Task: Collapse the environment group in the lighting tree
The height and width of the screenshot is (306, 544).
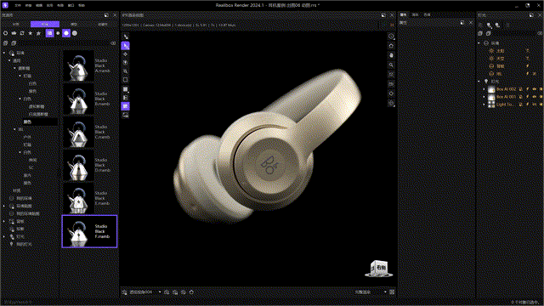Action: pos(479,43)
